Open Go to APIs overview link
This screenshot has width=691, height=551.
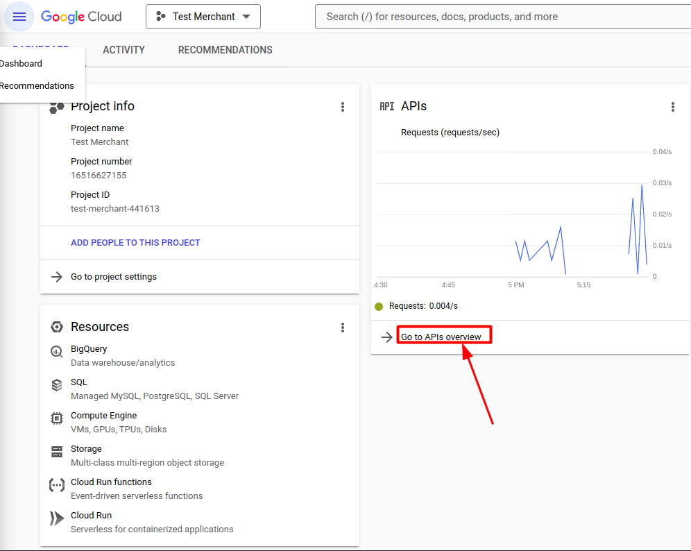(441, 337)
